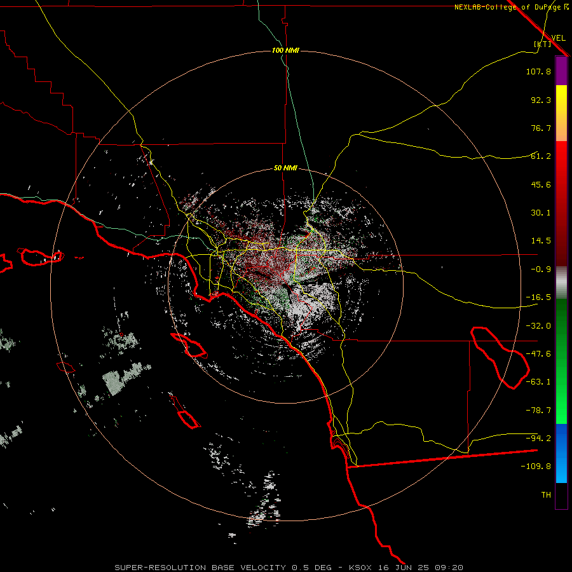
Task: Click the yellow-orange segment of the color bar
Action: click(x=561, y=113)
